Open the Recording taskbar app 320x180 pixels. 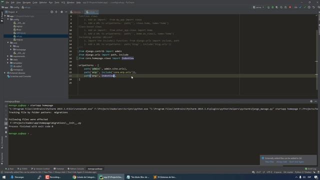click(x=53, y=177)
